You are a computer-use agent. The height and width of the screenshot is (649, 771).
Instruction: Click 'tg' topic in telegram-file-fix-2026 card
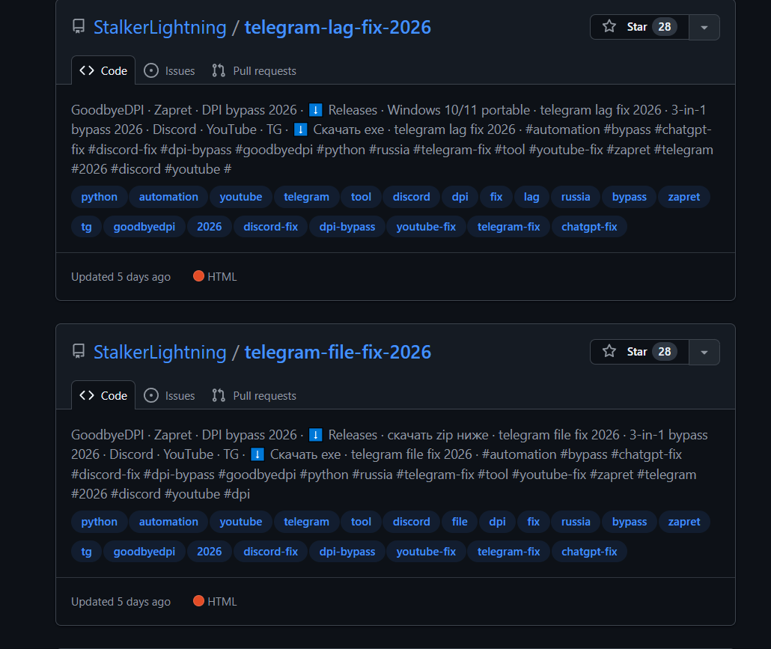(x=87, y=552)
